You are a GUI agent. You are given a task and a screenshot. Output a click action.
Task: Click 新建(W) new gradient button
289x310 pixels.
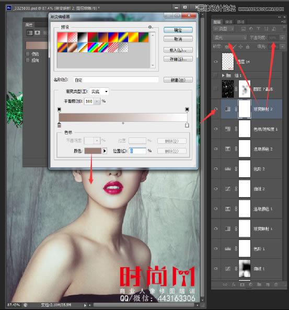[x=178, y=80]
